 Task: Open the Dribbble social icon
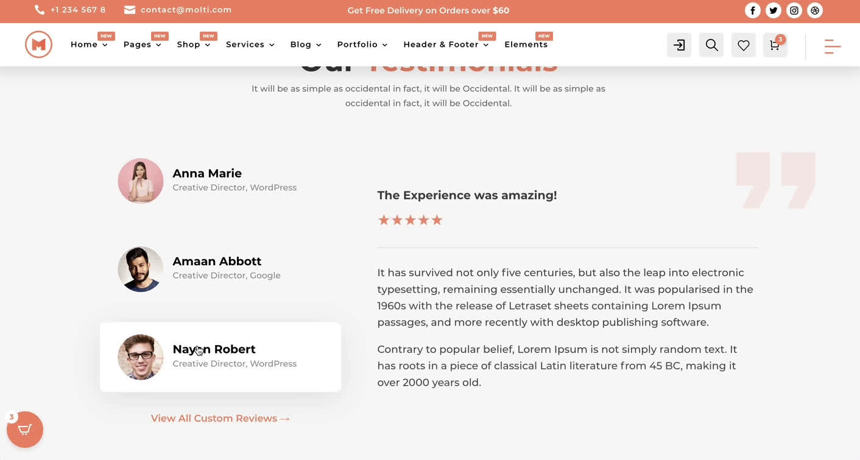coord(815,10)
